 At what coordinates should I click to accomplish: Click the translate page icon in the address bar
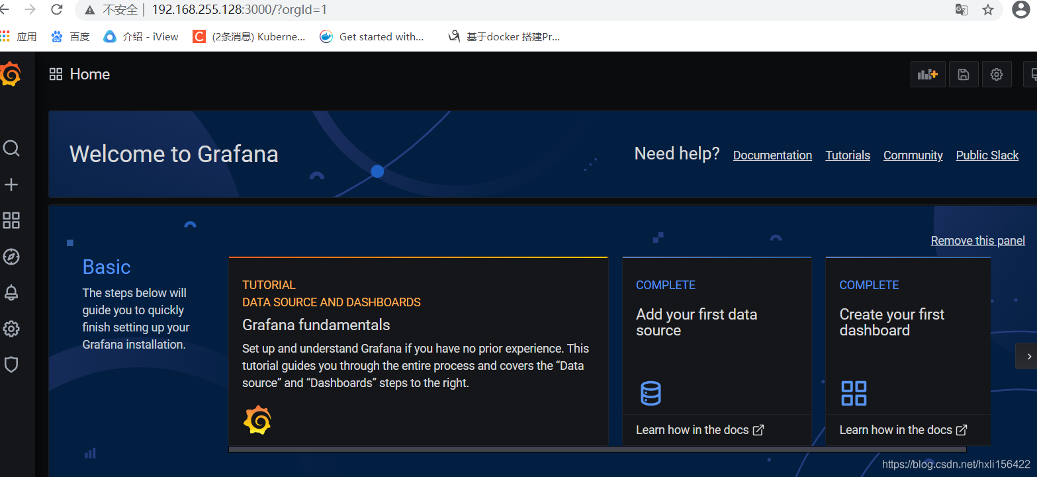pyautogui.click(x=962, y=10)
